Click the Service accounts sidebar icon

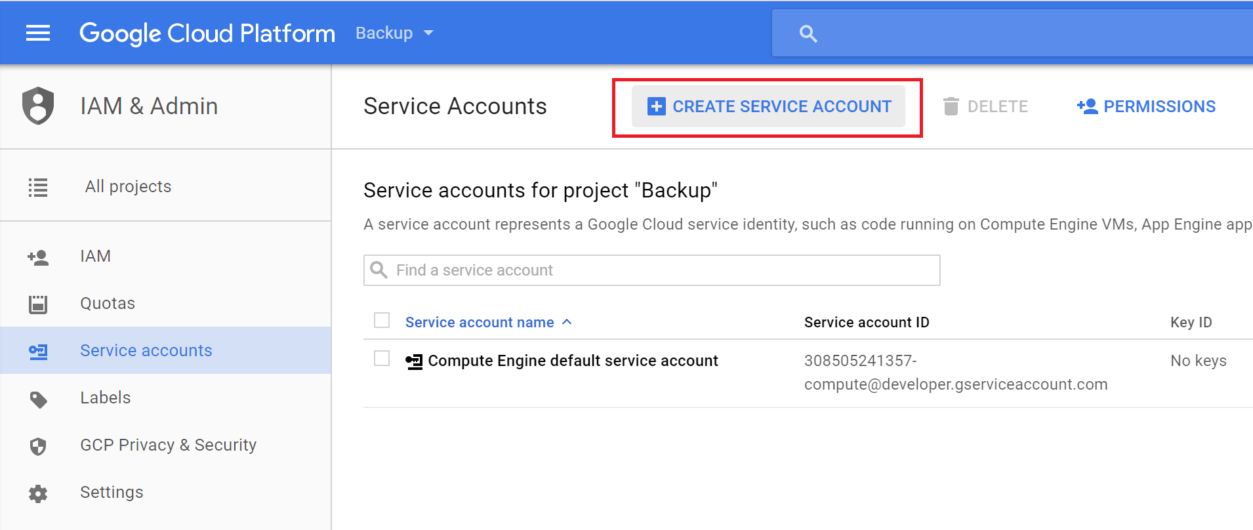pos(38,352)
